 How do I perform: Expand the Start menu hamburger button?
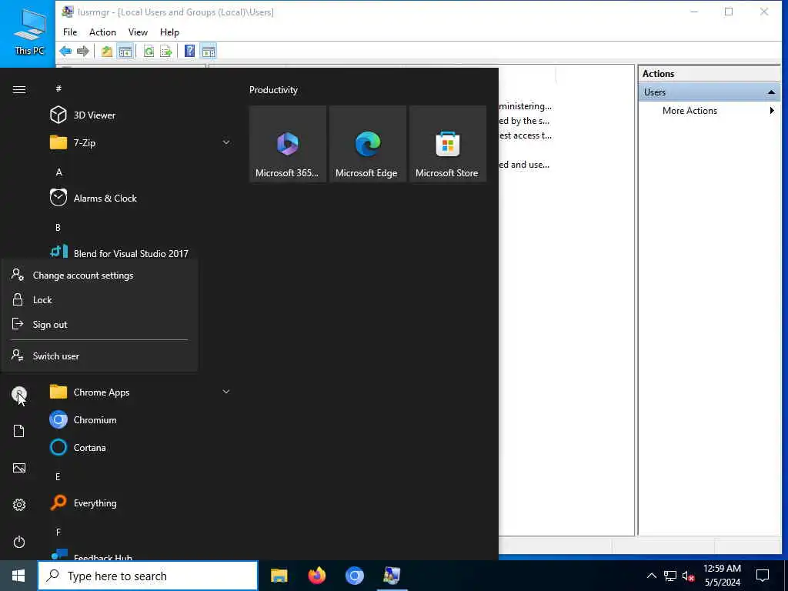(19, 89)
